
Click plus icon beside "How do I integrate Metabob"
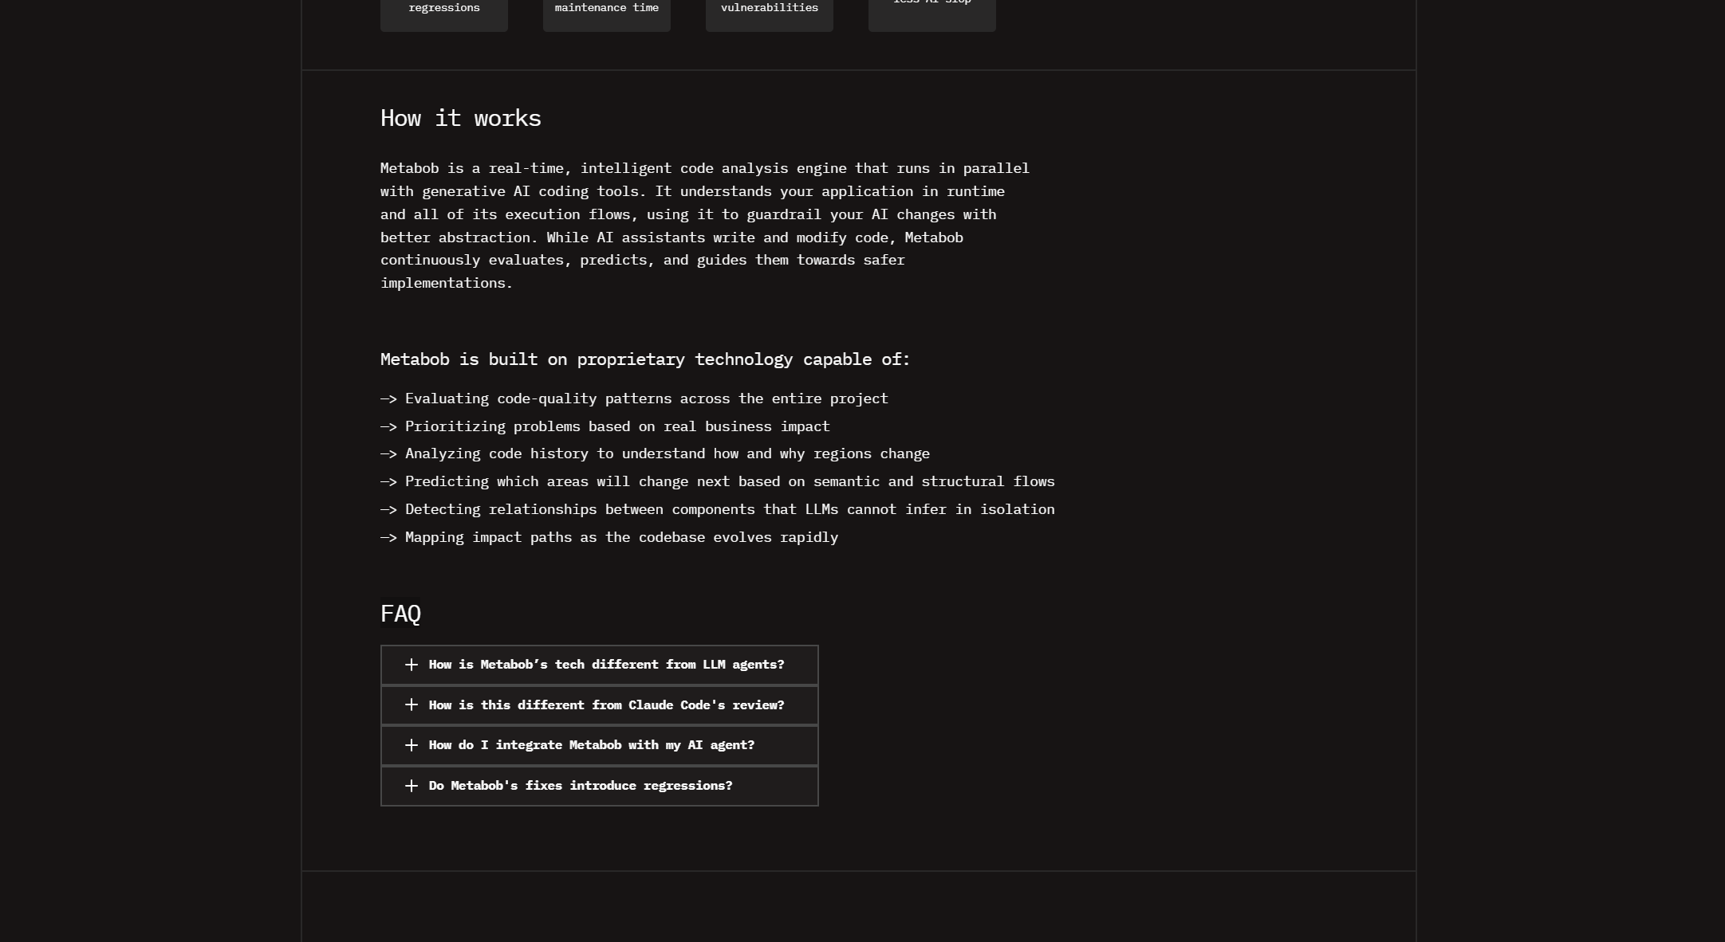pos(412,745)
